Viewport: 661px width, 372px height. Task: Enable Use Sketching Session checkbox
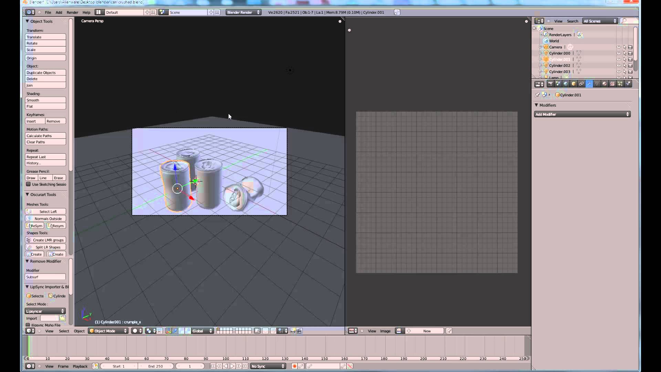29,184
